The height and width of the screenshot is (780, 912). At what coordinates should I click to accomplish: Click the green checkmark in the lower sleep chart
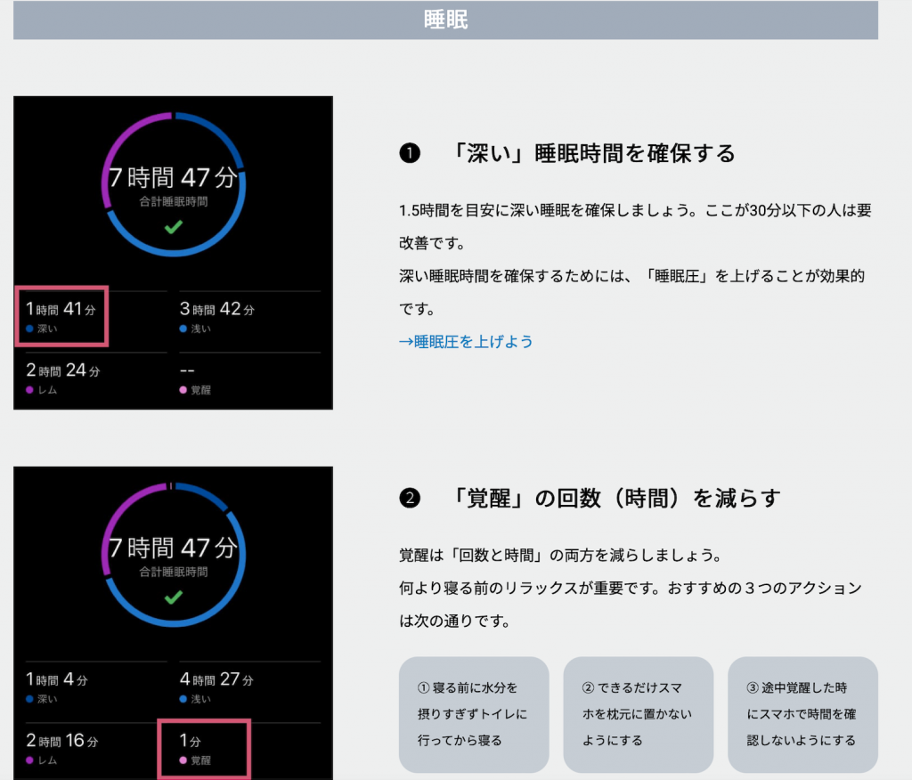point(174,597)
